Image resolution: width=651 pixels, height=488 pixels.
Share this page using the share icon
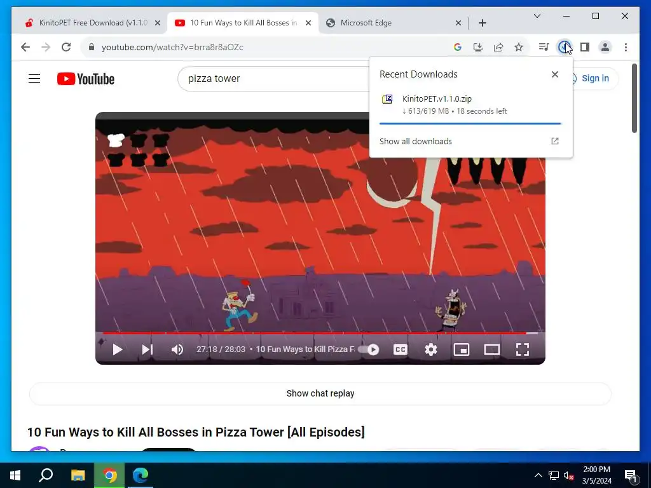[x=498, y=47]
